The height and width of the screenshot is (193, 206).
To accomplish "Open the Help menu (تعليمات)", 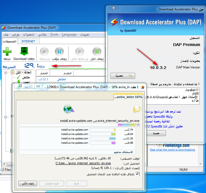I will pyautogui.click(x=85, y=34).
